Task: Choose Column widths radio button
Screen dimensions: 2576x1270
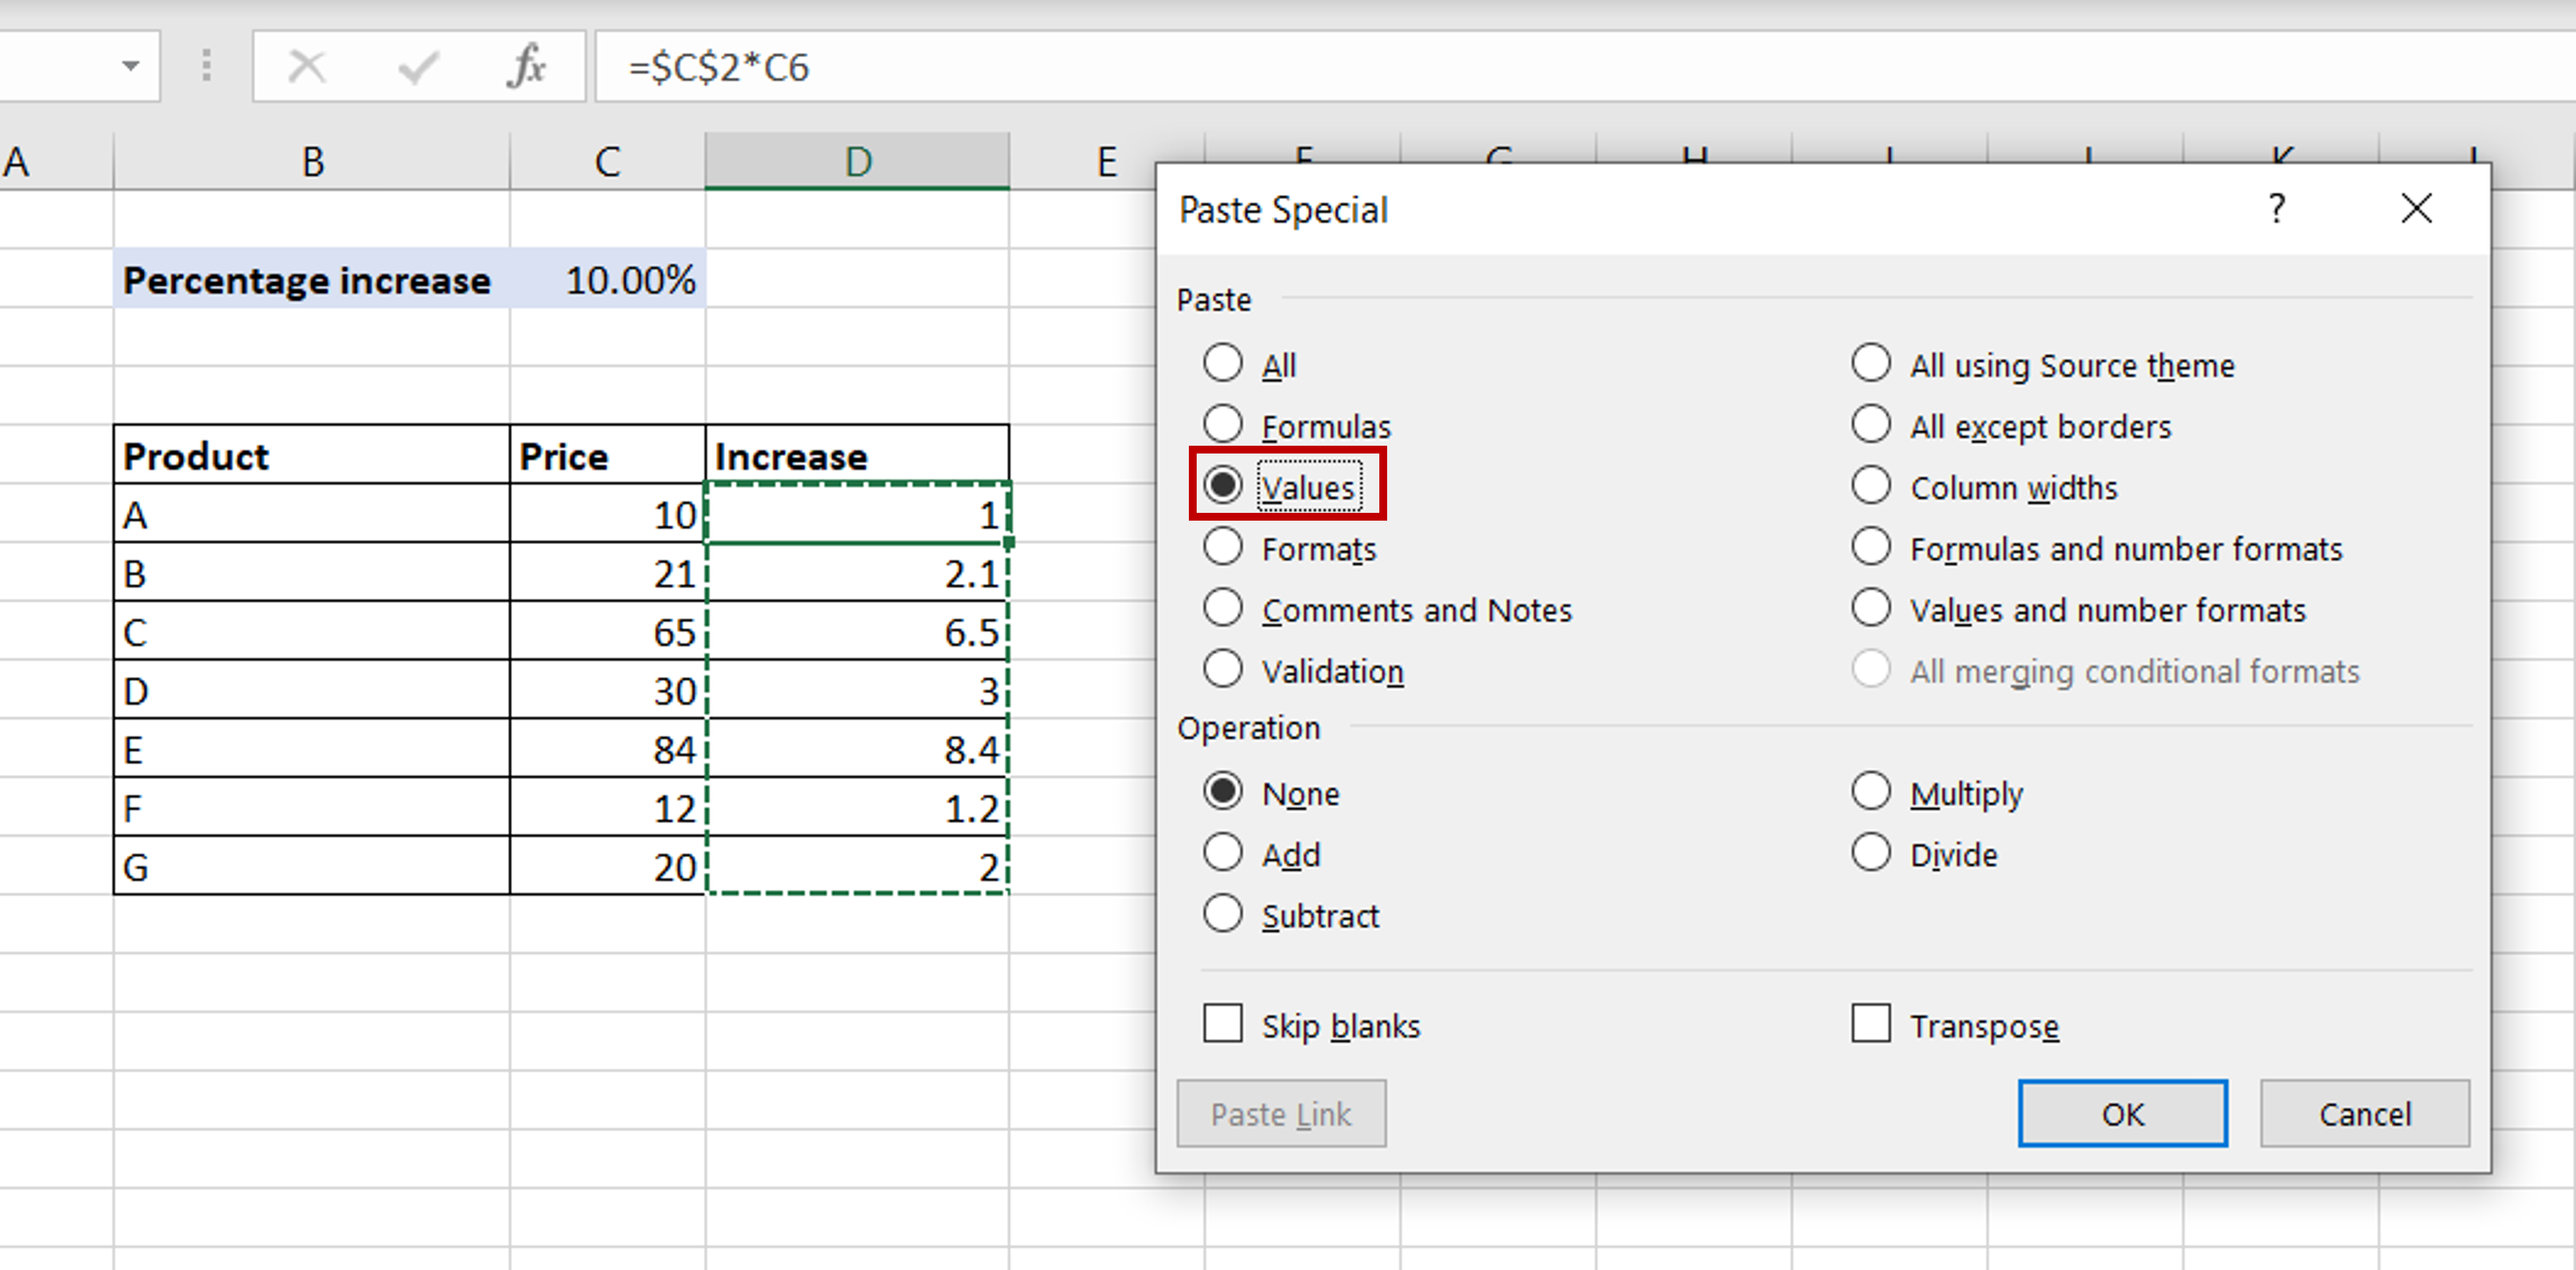Action: (1871, 485)
